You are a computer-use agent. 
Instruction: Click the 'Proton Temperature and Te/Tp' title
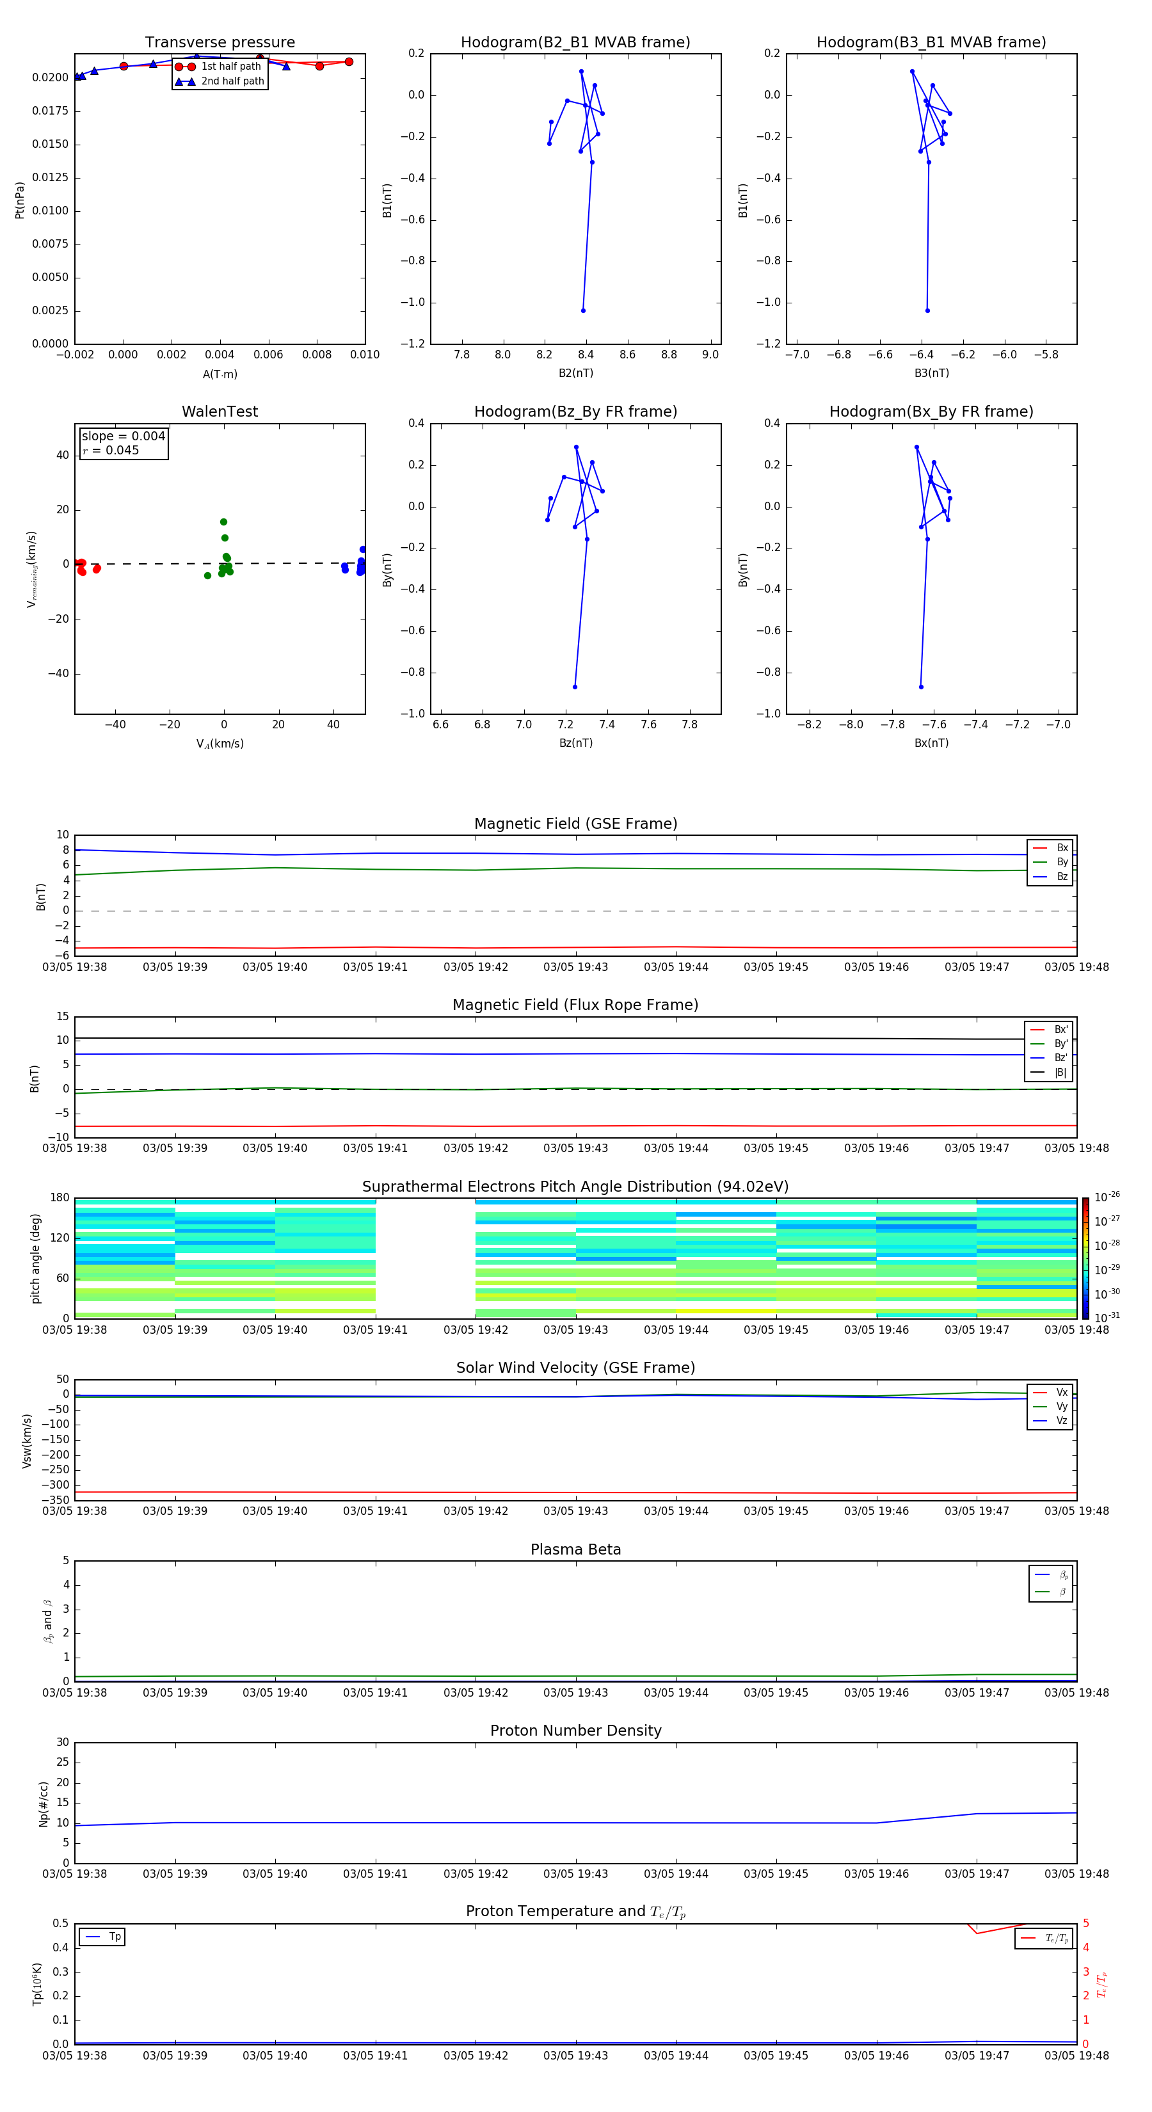[x=575, y=1912]
